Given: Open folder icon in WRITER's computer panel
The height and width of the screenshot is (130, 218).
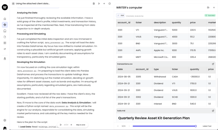Looking at the screenshot, I should tap(208, 7).
